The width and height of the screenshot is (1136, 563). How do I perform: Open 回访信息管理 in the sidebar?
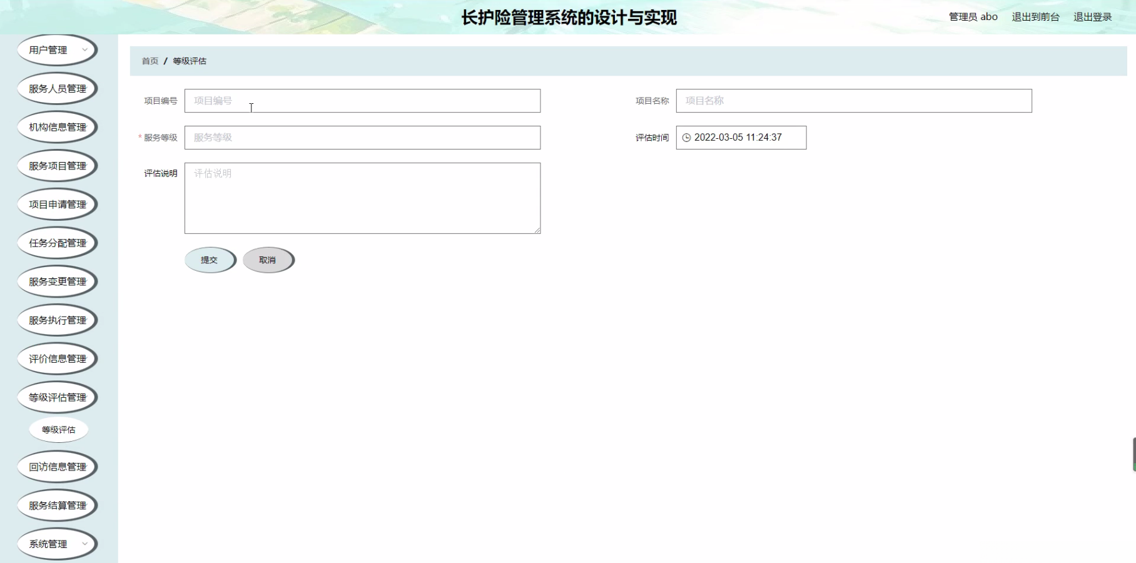point(57,467)
